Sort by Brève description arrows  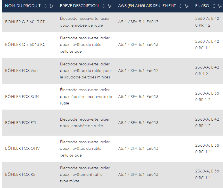click(x=103, y=6)
